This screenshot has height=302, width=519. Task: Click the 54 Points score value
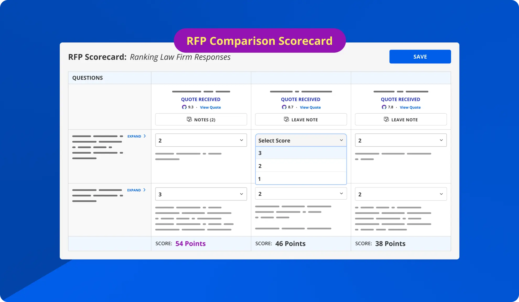pyautogui.click(x=190, y=244)
